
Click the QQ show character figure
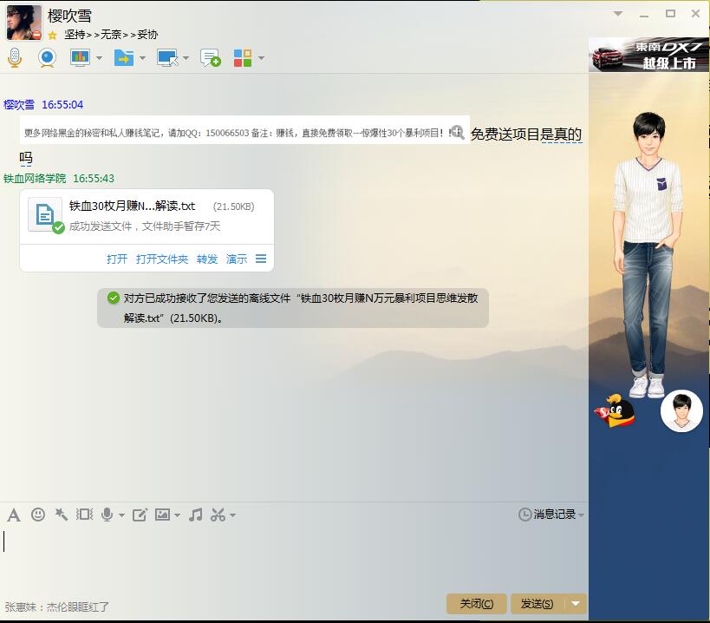tap(648, 254)
